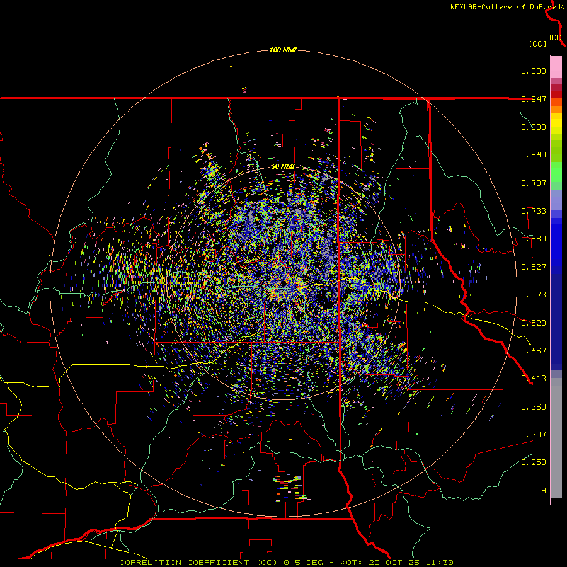The width and height of the screenshot is (567, 567).
Task: Click the KOTX radar site center point
Action: pos(283,282)
